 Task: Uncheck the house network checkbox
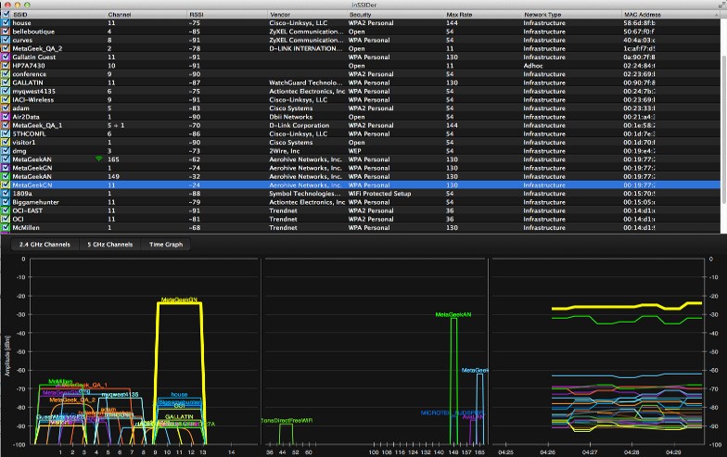click(x=6, y=24)
